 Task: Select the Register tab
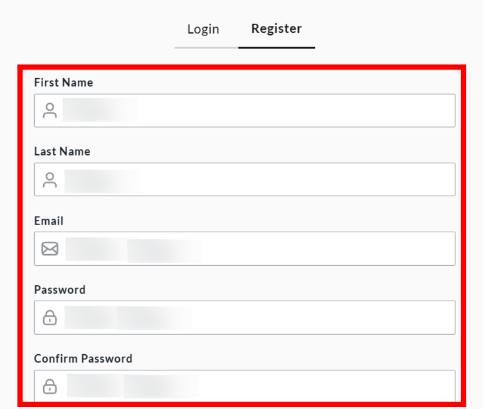point(276,29)
